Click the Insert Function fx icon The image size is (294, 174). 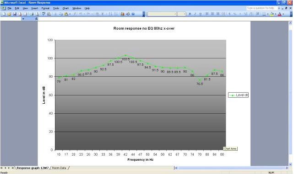click(36, 19)
